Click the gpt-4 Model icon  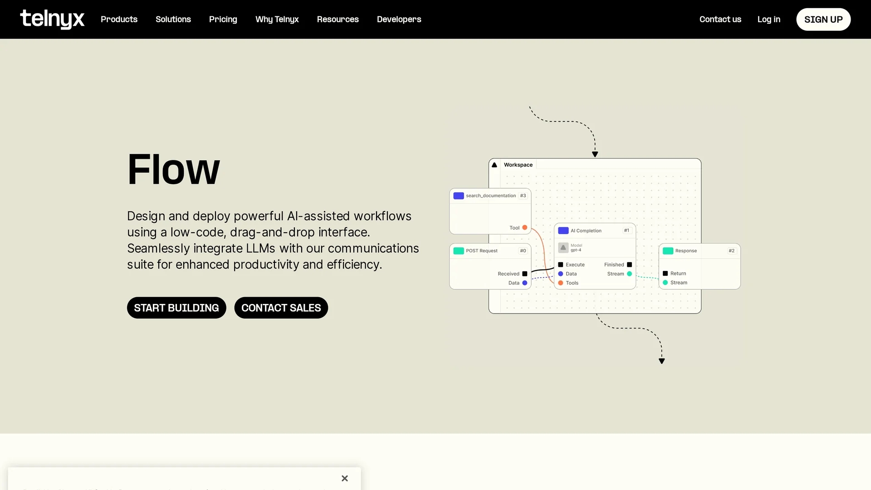[563, 248]
